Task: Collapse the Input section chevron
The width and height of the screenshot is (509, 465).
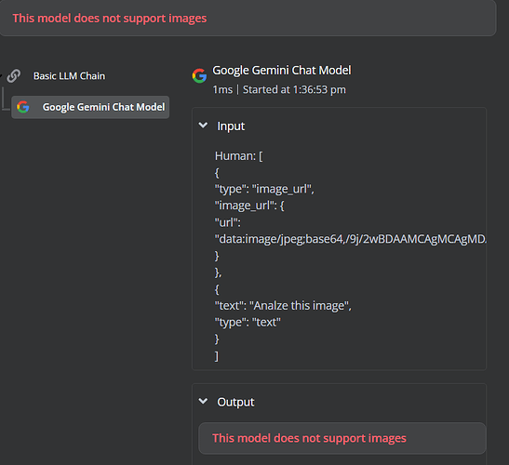Action: click(x=203, y=126)
